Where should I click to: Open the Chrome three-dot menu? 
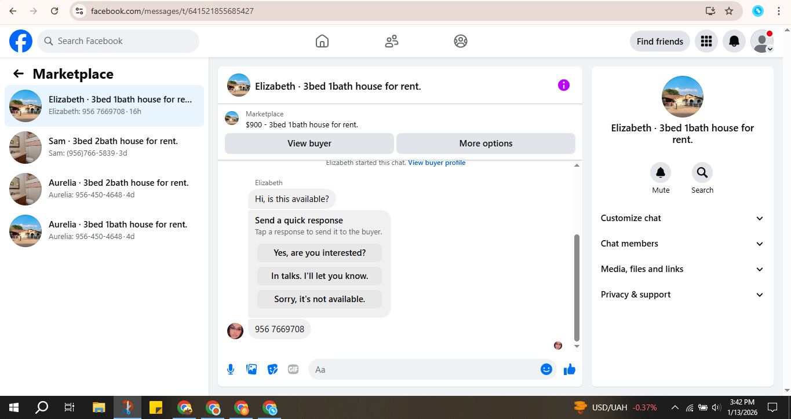click(x=778, y=11)
